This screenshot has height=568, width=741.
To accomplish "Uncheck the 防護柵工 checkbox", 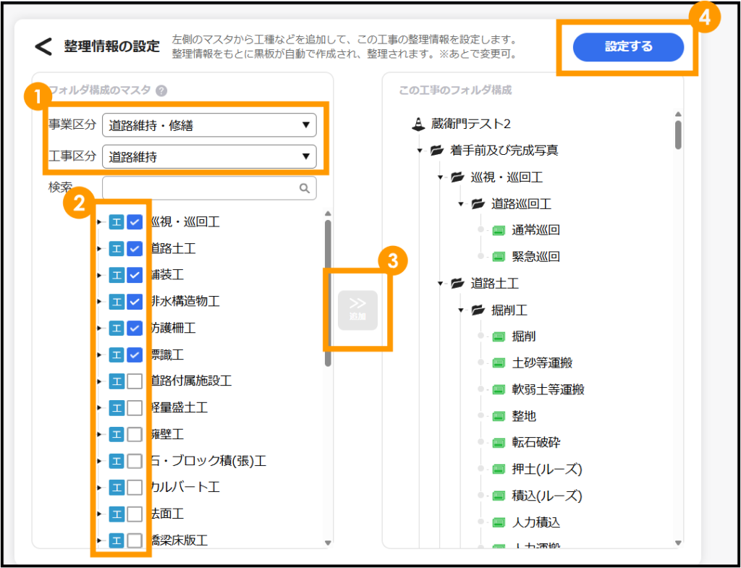I will [135, 328].
